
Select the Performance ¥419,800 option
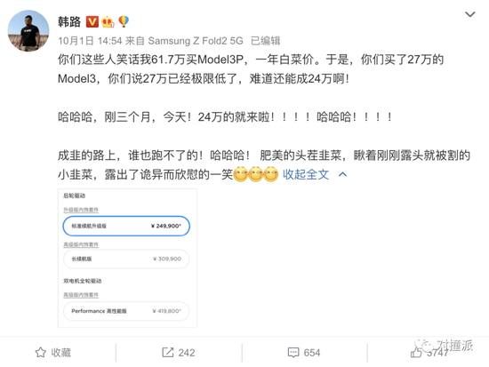pos(126,311)
